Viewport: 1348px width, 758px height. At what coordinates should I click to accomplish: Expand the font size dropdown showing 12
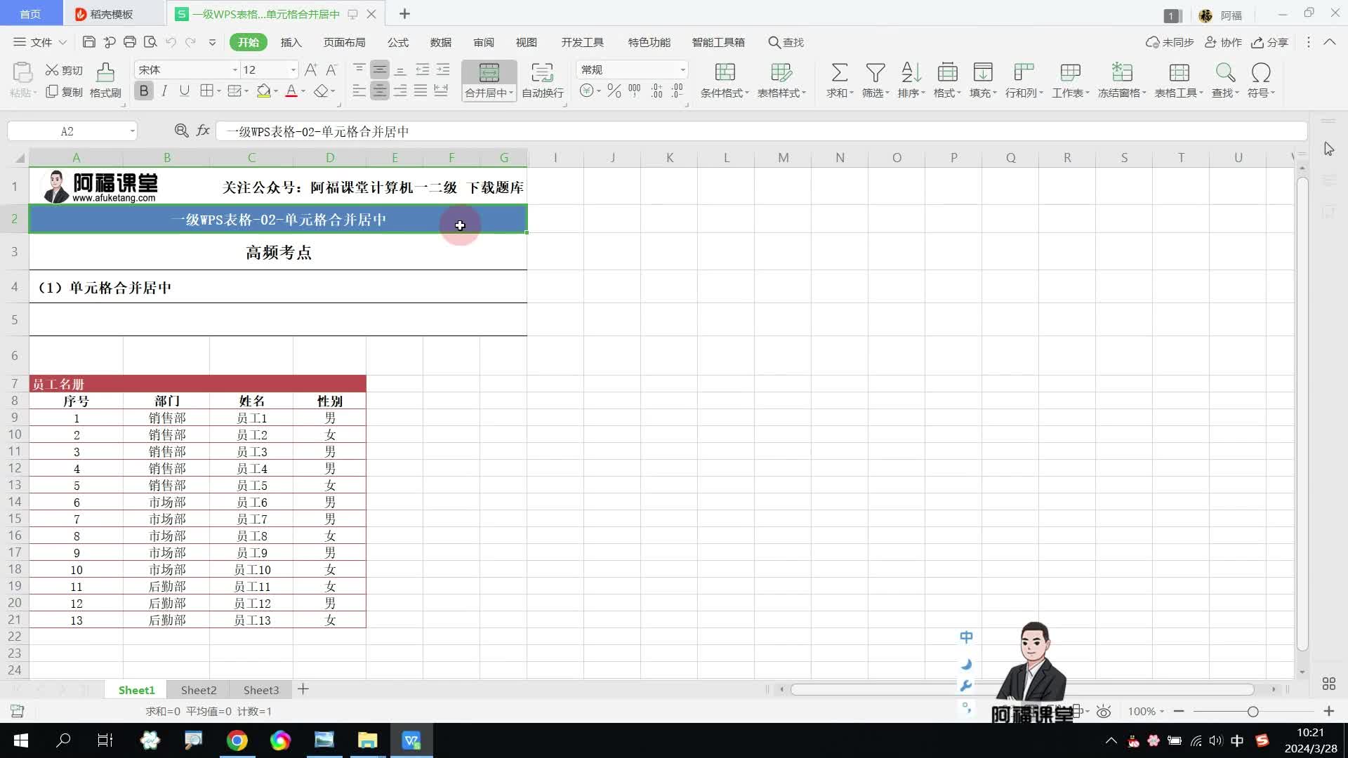293,69
